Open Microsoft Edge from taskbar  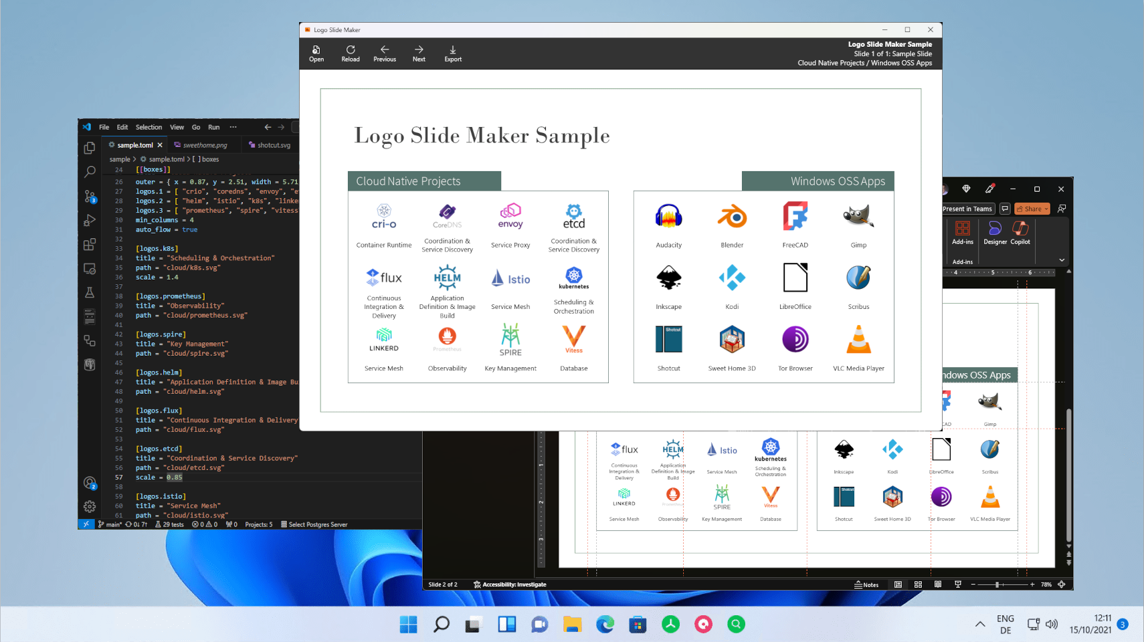pyautogui.click(x=605, y=625)
